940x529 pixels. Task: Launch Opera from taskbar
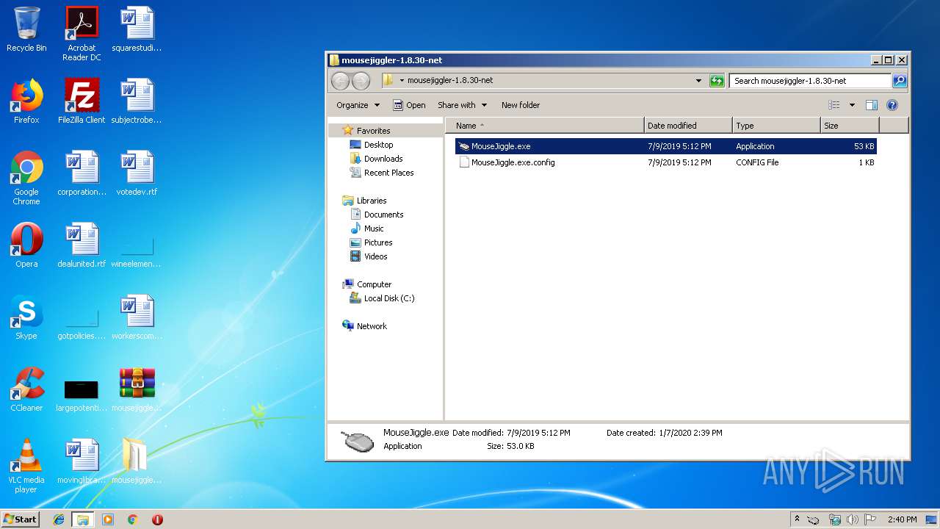pyautogui.click(x=157, y=519)
